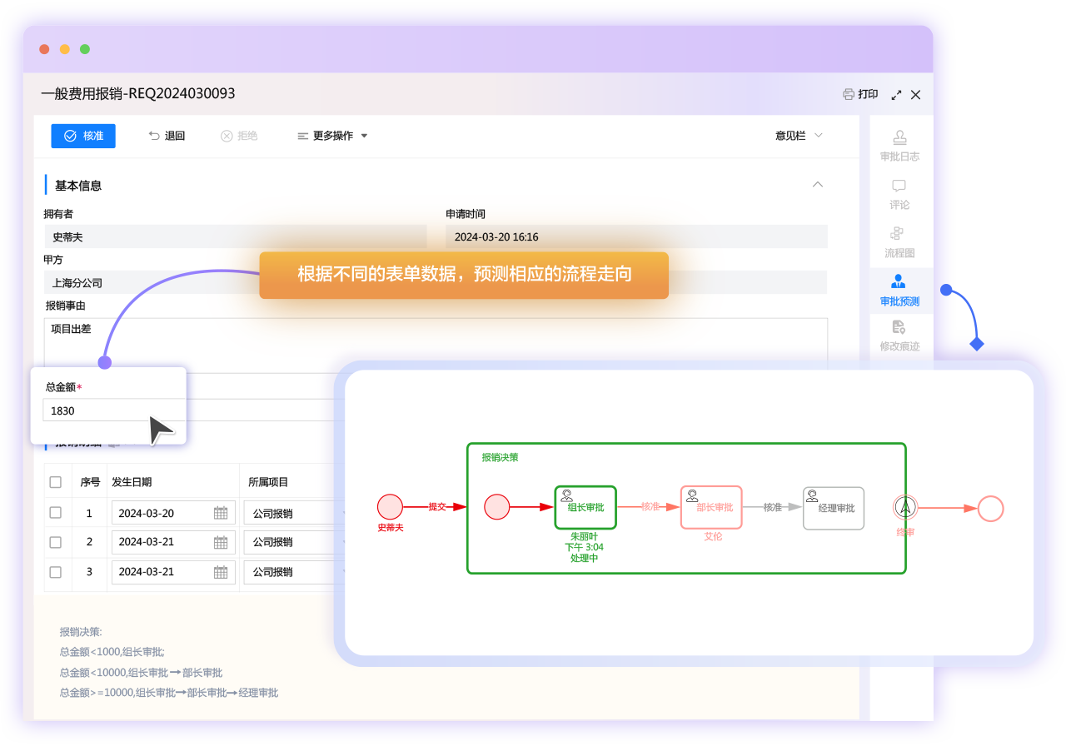This screenshot has width=1066, height=756.
Task: Check the checkbox for row 序号 3
Action: [x=57, y=572]
